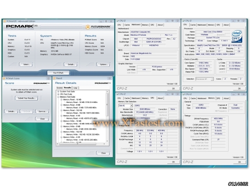Click the Options button under Results
The image size is (250, 187).
[103, 64]
